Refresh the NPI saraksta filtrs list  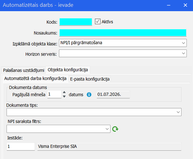click(x=115, y=129)
